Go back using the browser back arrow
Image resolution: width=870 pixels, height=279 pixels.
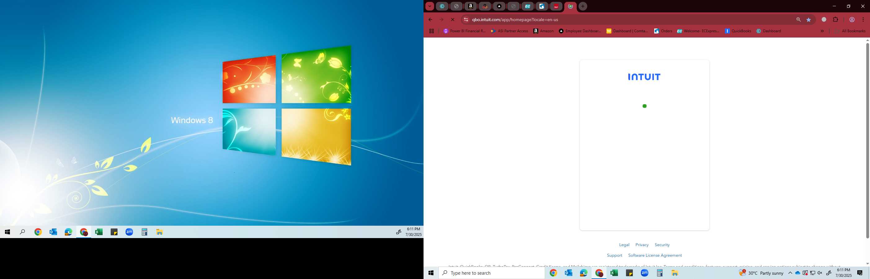click(x=430, y=20)
